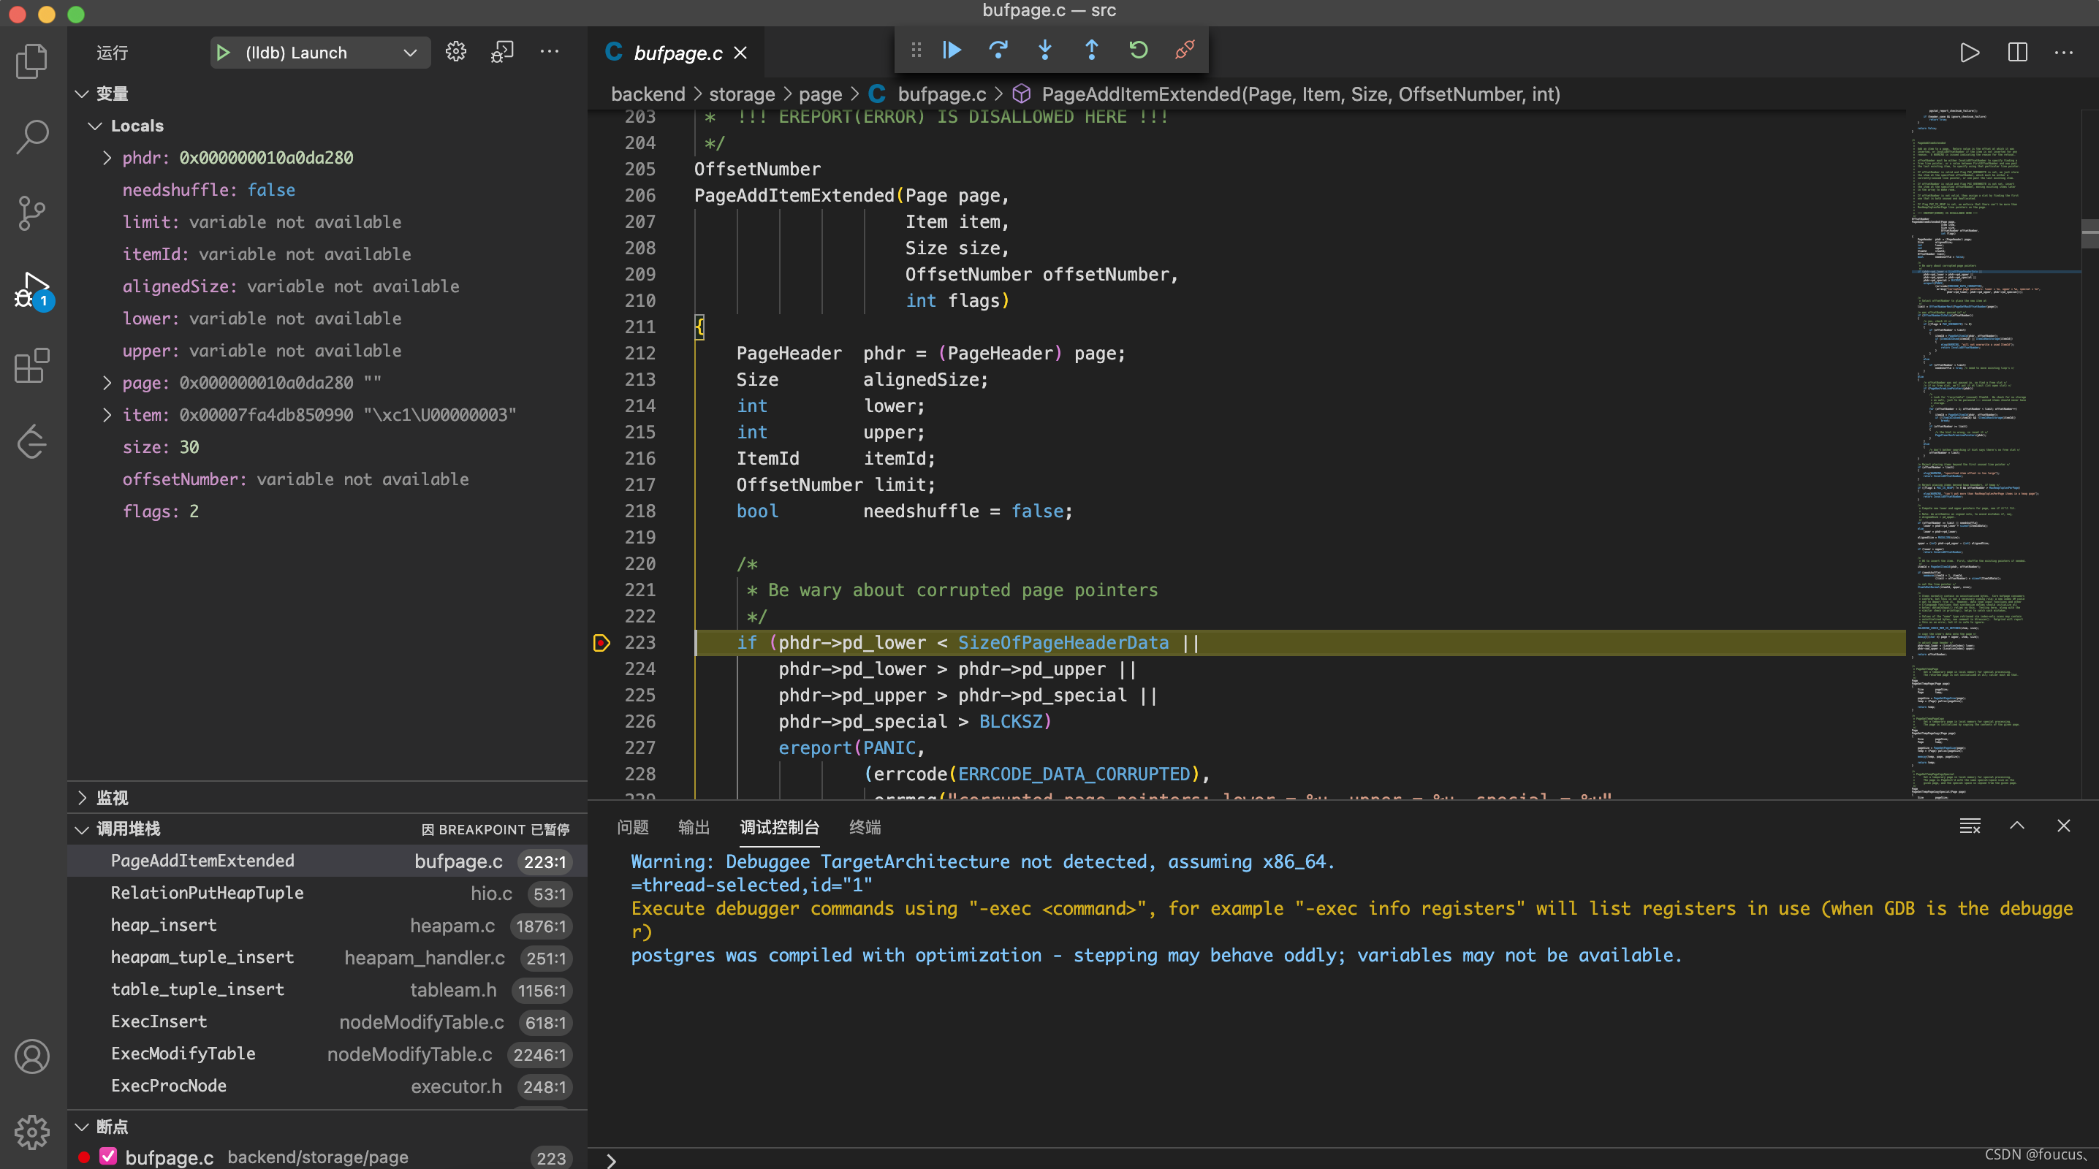Image resolution: width=2099 pixels, height=1169 pixels.
Task: Toggle the breakpoint dot on line 223
Action: click(601, 643)
